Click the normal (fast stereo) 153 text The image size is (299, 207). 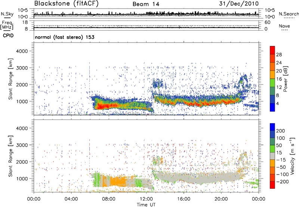pyautogui.click(x=65, y=37)
